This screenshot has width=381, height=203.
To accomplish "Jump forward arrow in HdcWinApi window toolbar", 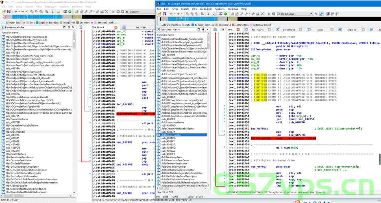I will (23, 12).
